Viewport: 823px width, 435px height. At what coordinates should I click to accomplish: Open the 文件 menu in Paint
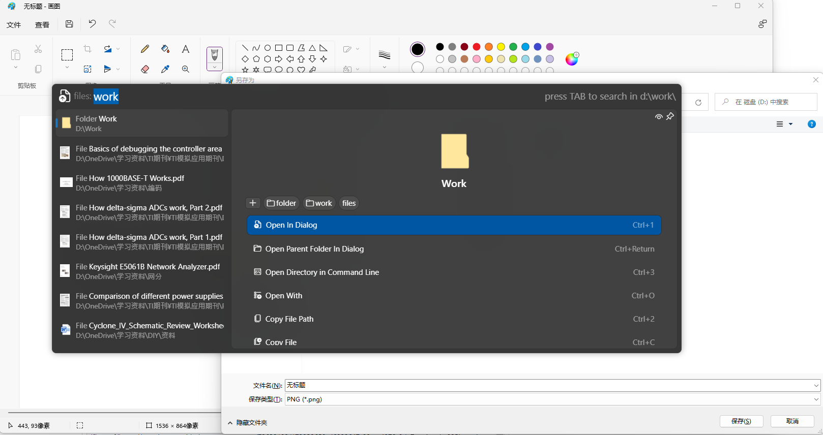[x=14, y=24]
